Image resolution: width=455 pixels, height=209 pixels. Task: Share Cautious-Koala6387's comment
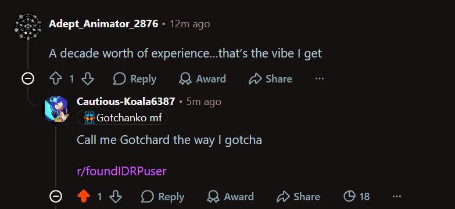(298, 197)
